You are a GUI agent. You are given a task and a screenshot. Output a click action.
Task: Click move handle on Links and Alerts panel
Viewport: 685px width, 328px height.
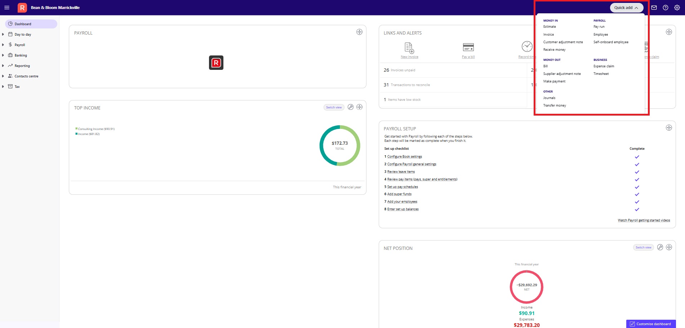pos(669,32)
